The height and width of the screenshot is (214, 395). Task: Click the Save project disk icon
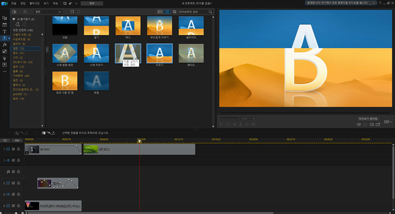65,4
